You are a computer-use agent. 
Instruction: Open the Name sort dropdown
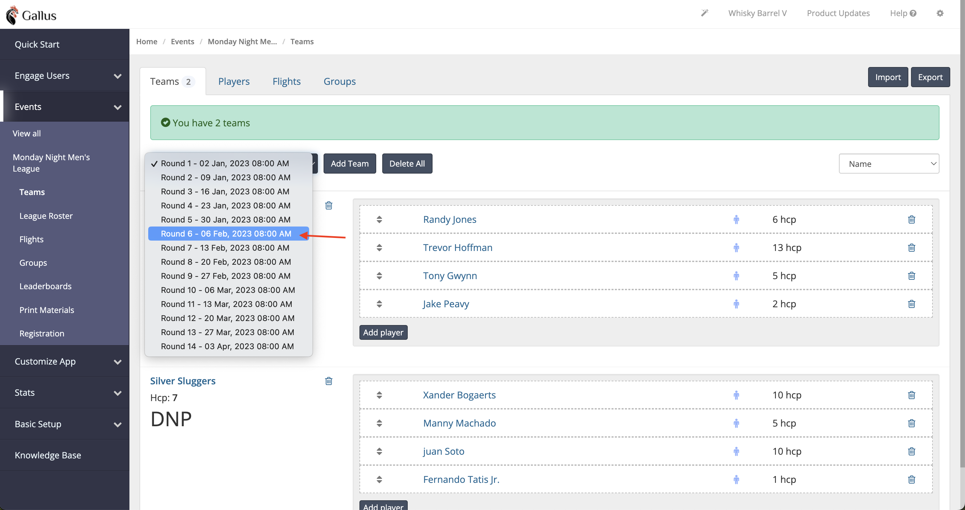(x=889, y=164)
